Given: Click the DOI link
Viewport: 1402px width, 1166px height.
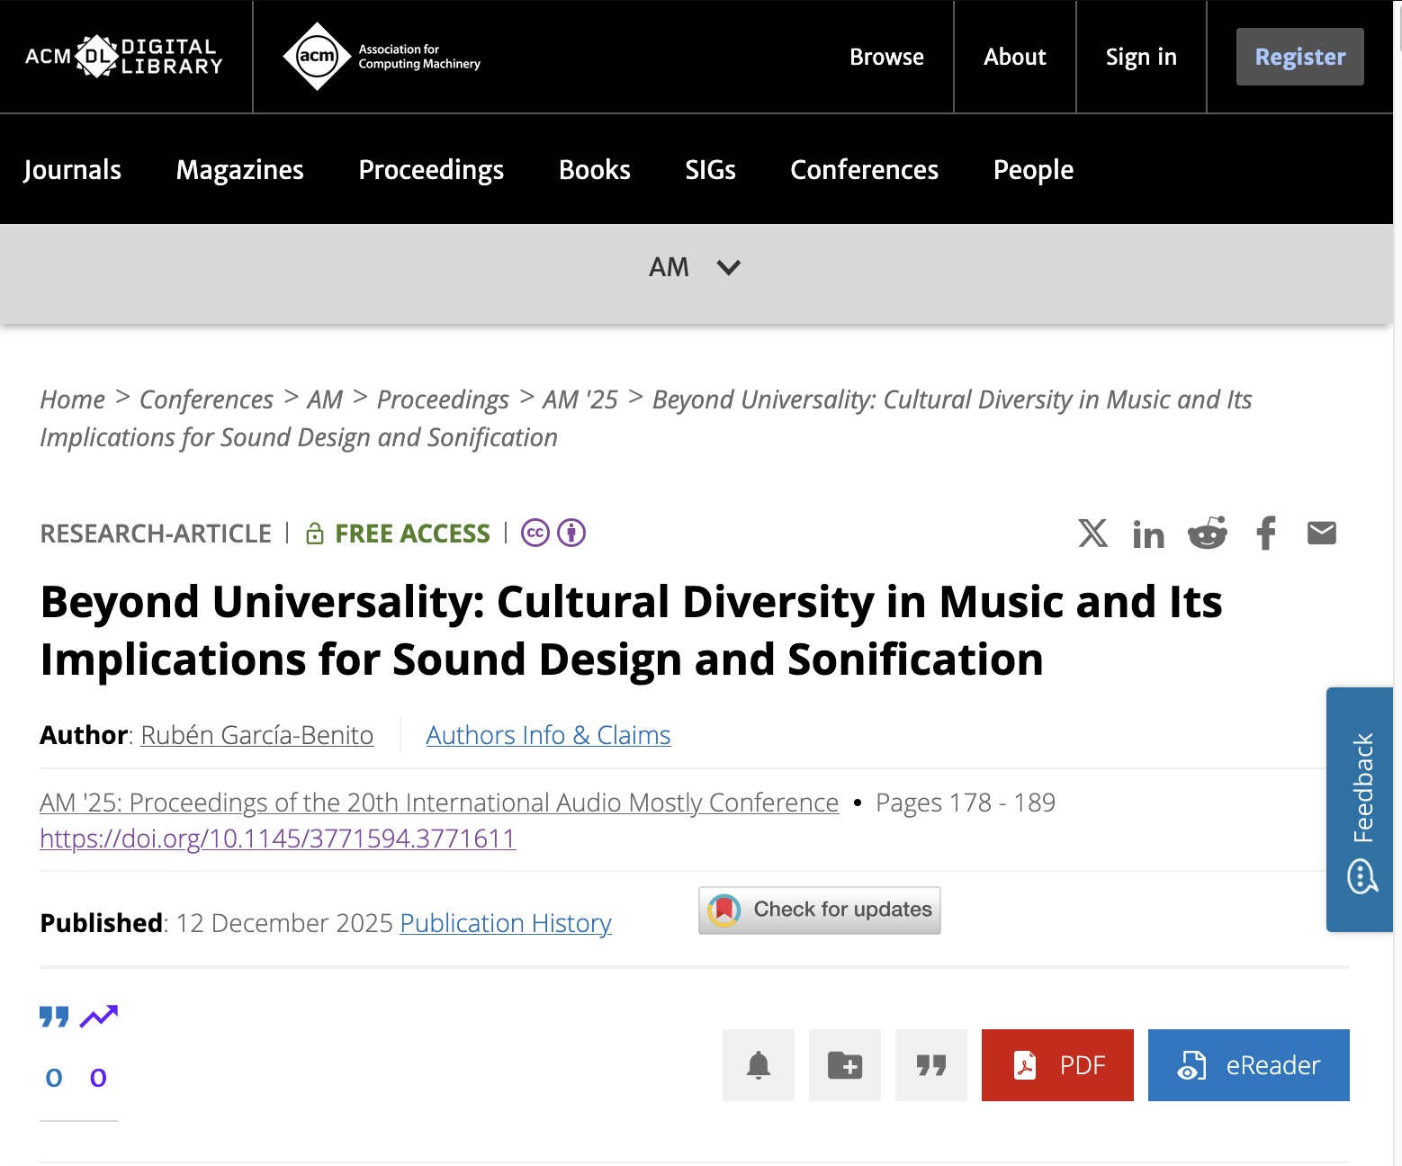Looking at the screenshot, I should click(x=277, y=839).
